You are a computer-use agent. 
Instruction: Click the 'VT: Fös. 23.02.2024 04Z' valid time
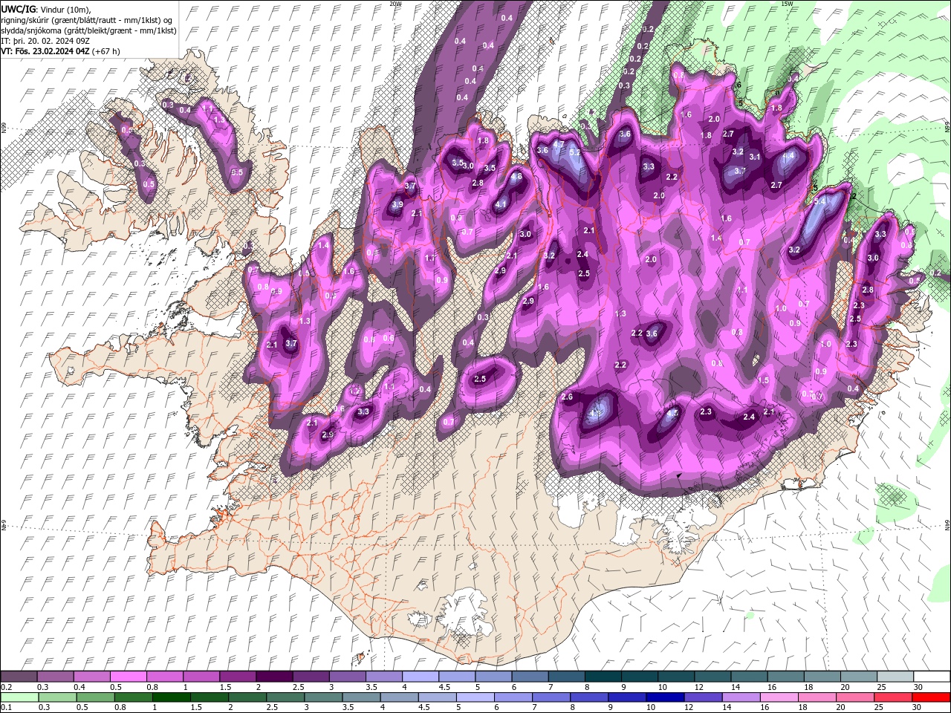pyautogui.click(x=45, y=51)
